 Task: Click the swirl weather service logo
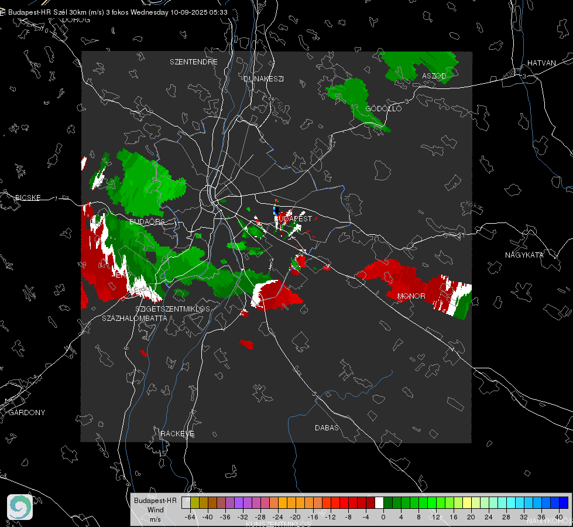pos(20,507)
